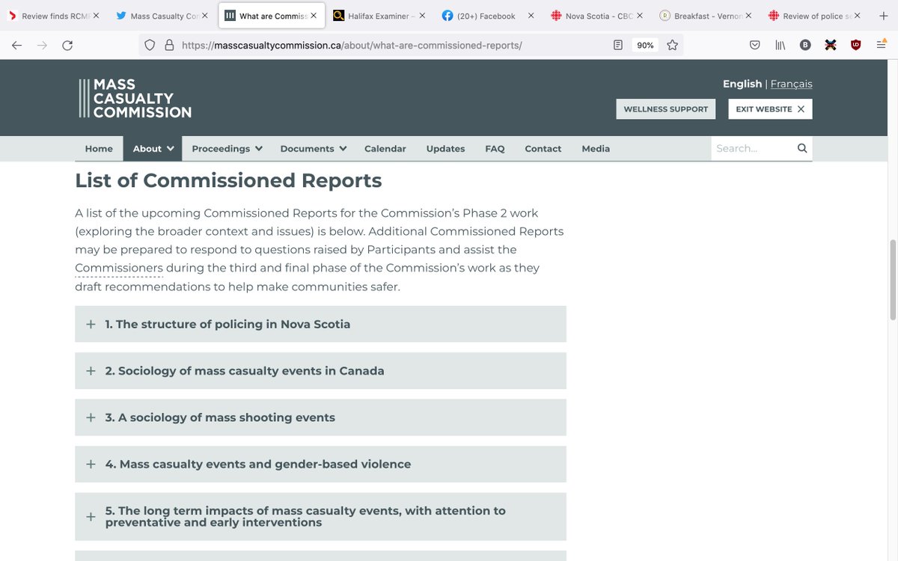
Task: Open the Library bookmarks icon
Action: pos(780,45)
